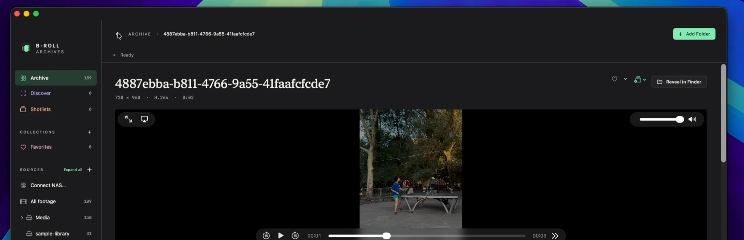Click the 720 × 960 resolution text
The width and height of the screenshot is (744, 240).
[x=128, y=98]
